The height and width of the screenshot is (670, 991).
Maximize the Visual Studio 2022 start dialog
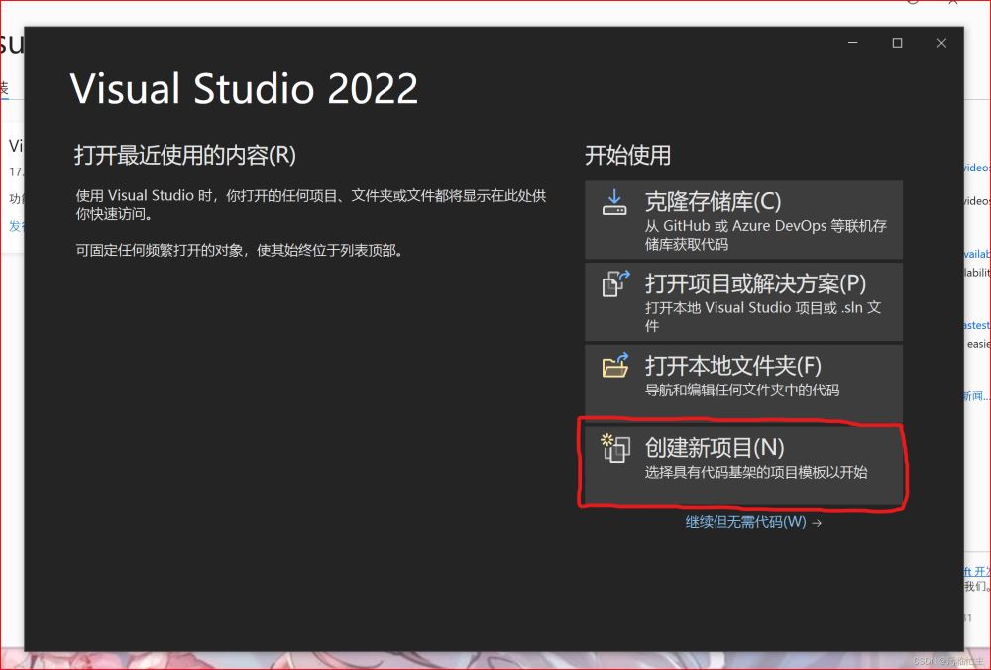(897, 43)
